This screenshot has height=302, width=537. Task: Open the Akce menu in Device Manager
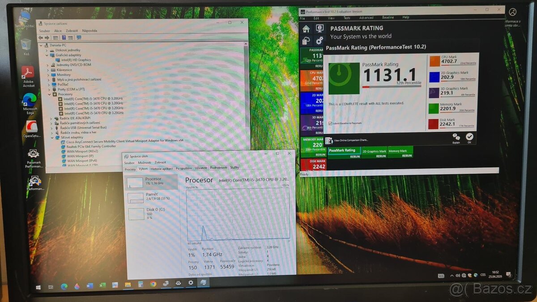(58, 31)
